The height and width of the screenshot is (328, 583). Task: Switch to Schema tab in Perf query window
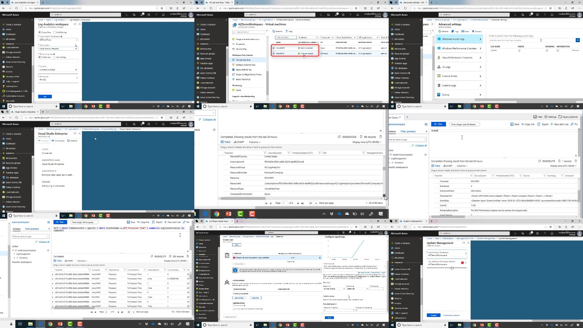click(x=17, y=229)
